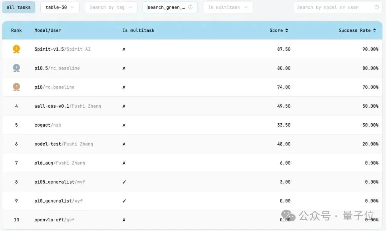Expand the Search by tag dropdown

tap(111, 7)
